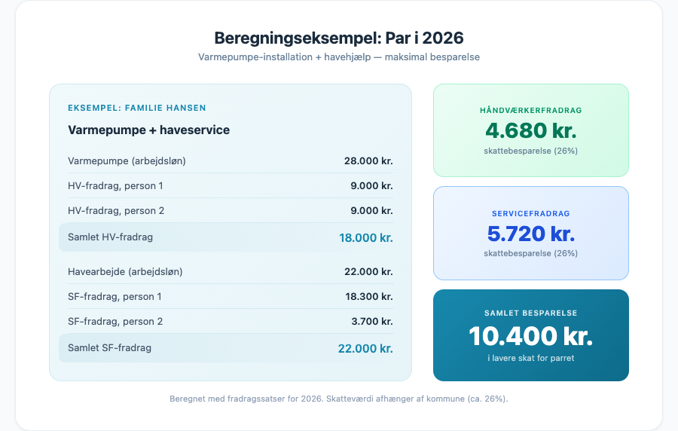This screenshot has height=431, width=678.
Task: Click the subtitle about varmepumpe-installation and havehjælp
Action: 338,57
